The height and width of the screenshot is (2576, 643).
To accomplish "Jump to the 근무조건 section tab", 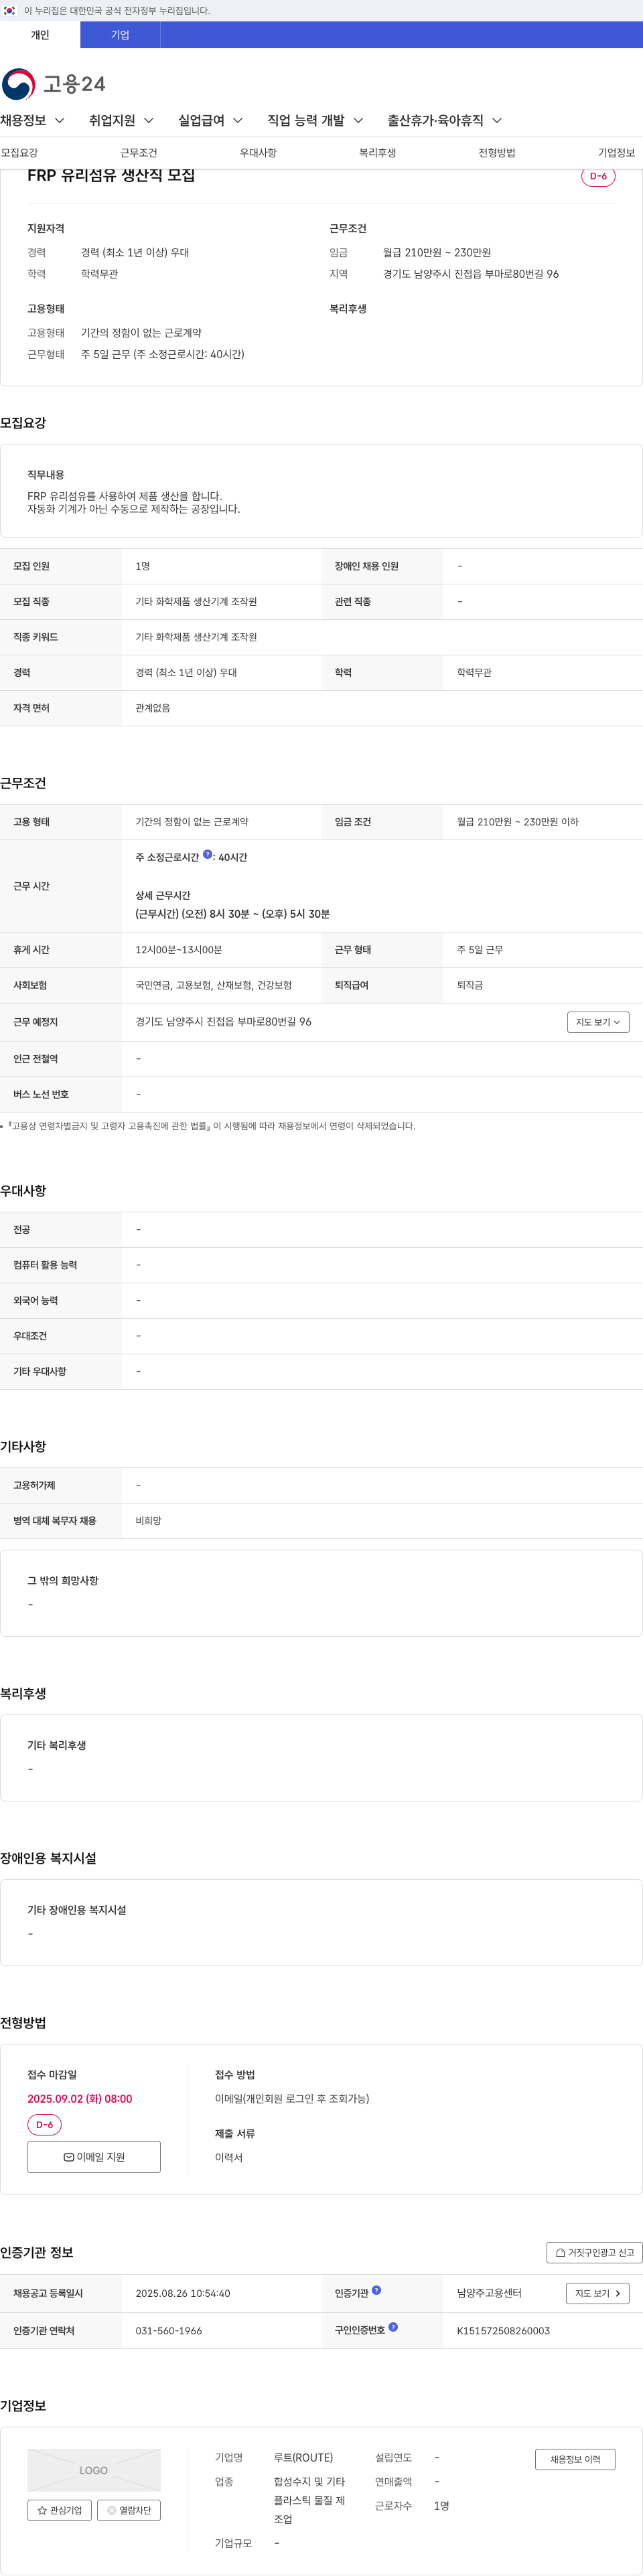I will pos(139,153).
